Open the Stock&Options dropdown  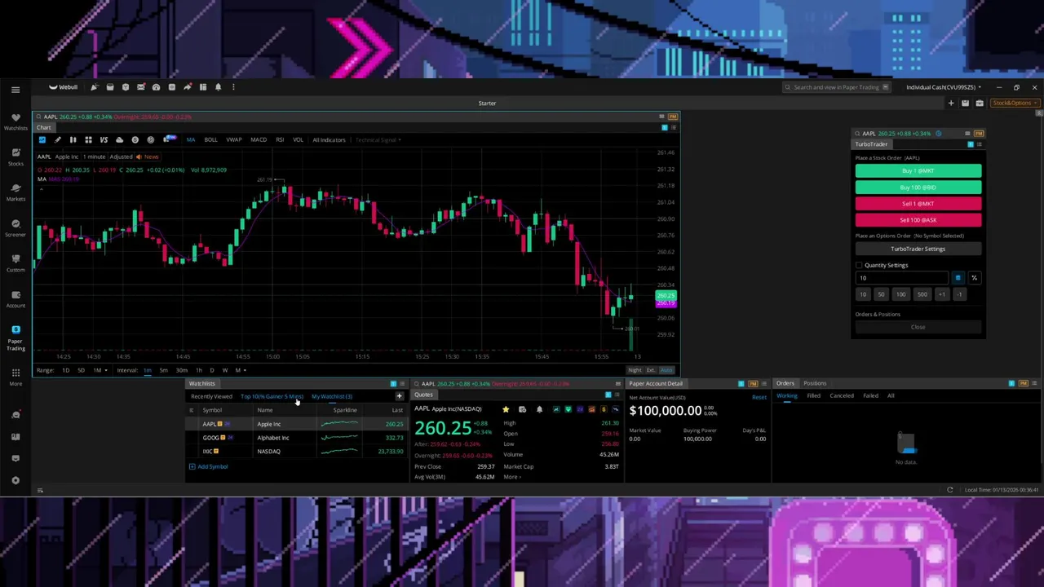tap(1015, 104)
